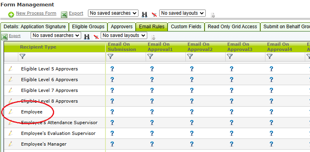Sort by the Recipient Type column header
Viewport: 310px width, 152px height.
tap(38, 47)
